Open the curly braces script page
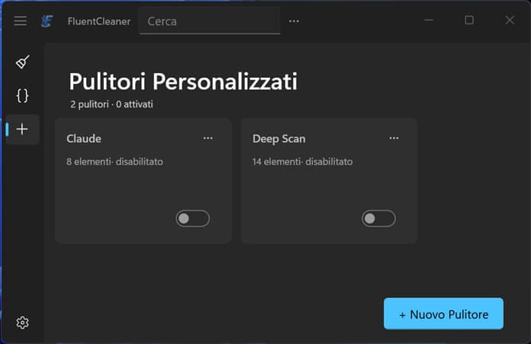 point(23,96)
